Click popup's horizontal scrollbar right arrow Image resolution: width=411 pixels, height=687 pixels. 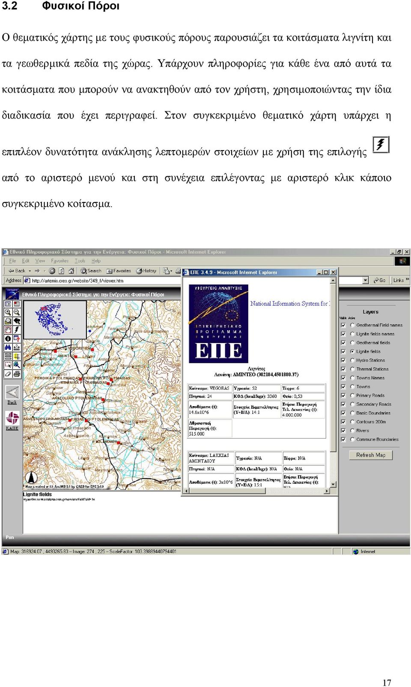328,491
